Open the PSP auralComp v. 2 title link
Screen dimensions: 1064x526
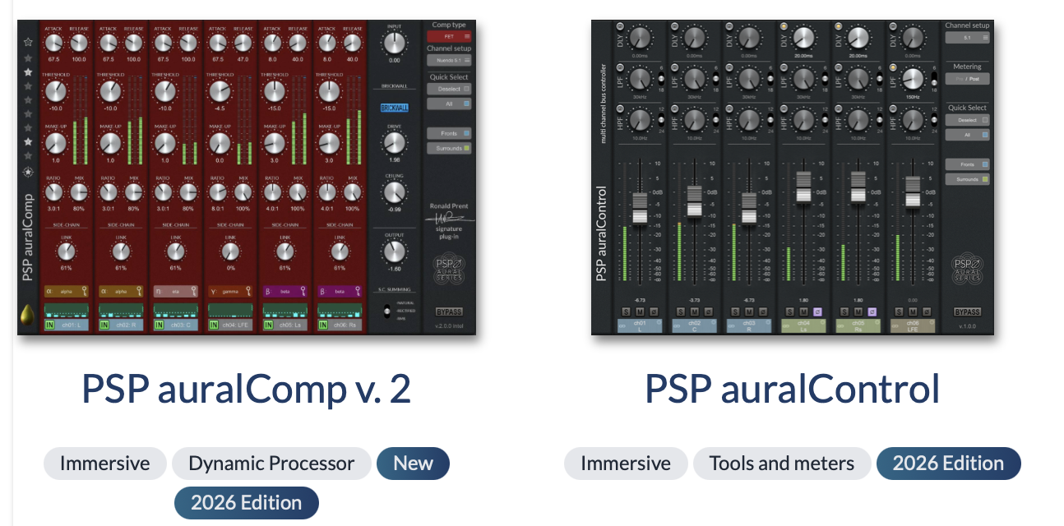point(246,388)
